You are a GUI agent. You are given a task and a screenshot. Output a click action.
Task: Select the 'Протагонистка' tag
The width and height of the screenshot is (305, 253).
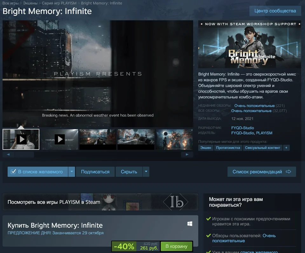tap(228, 148)
